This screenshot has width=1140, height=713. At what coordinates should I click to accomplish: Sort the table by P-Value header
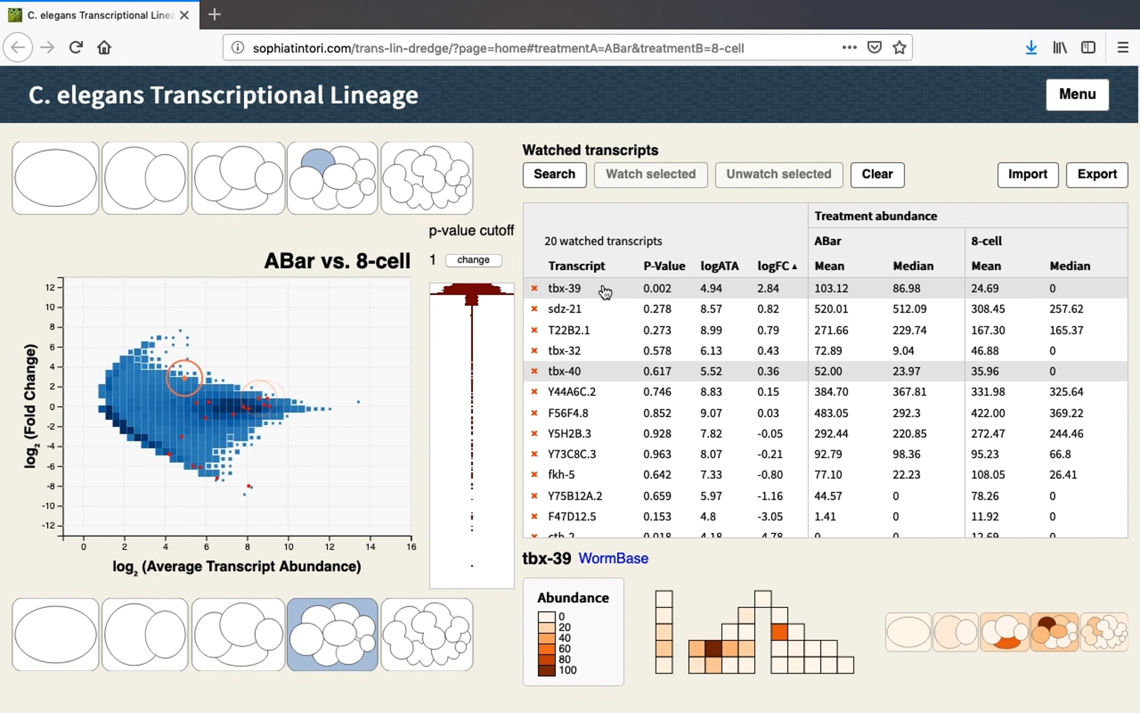pyautogui.click(x=664, y=266)
